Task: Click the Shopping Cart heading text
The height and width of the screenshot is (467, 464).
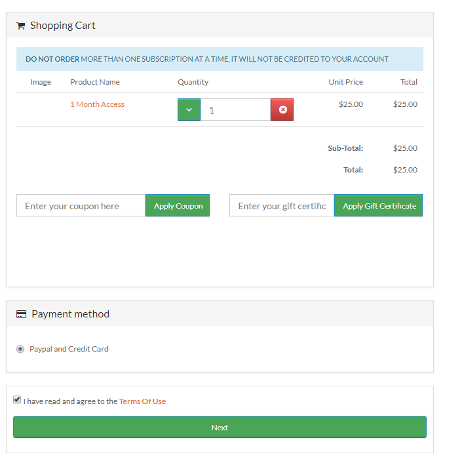Action: click(x=63, y=26)
